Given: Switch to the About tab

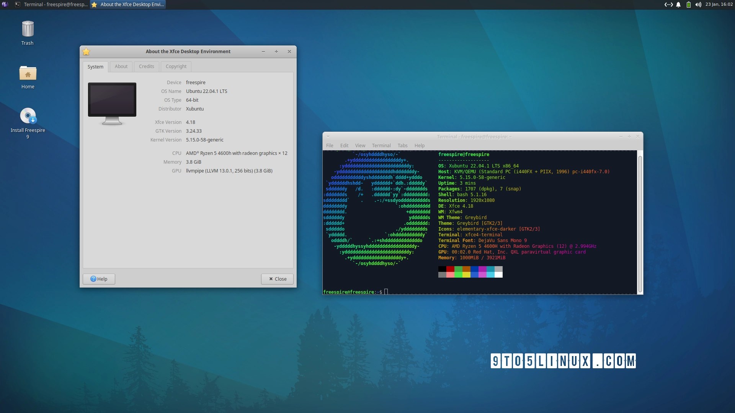Looking at the screenshot, I should coord(121,67).
